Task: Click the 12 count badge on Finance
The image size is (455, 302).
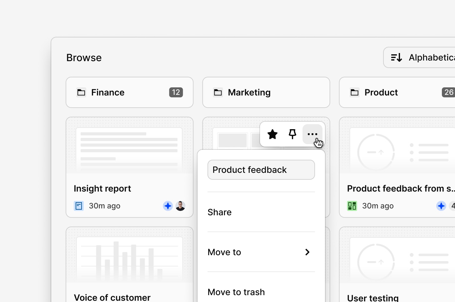Action: [176, 92]
